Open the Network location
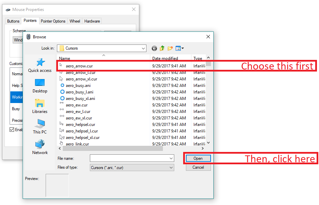 [39, 146]
